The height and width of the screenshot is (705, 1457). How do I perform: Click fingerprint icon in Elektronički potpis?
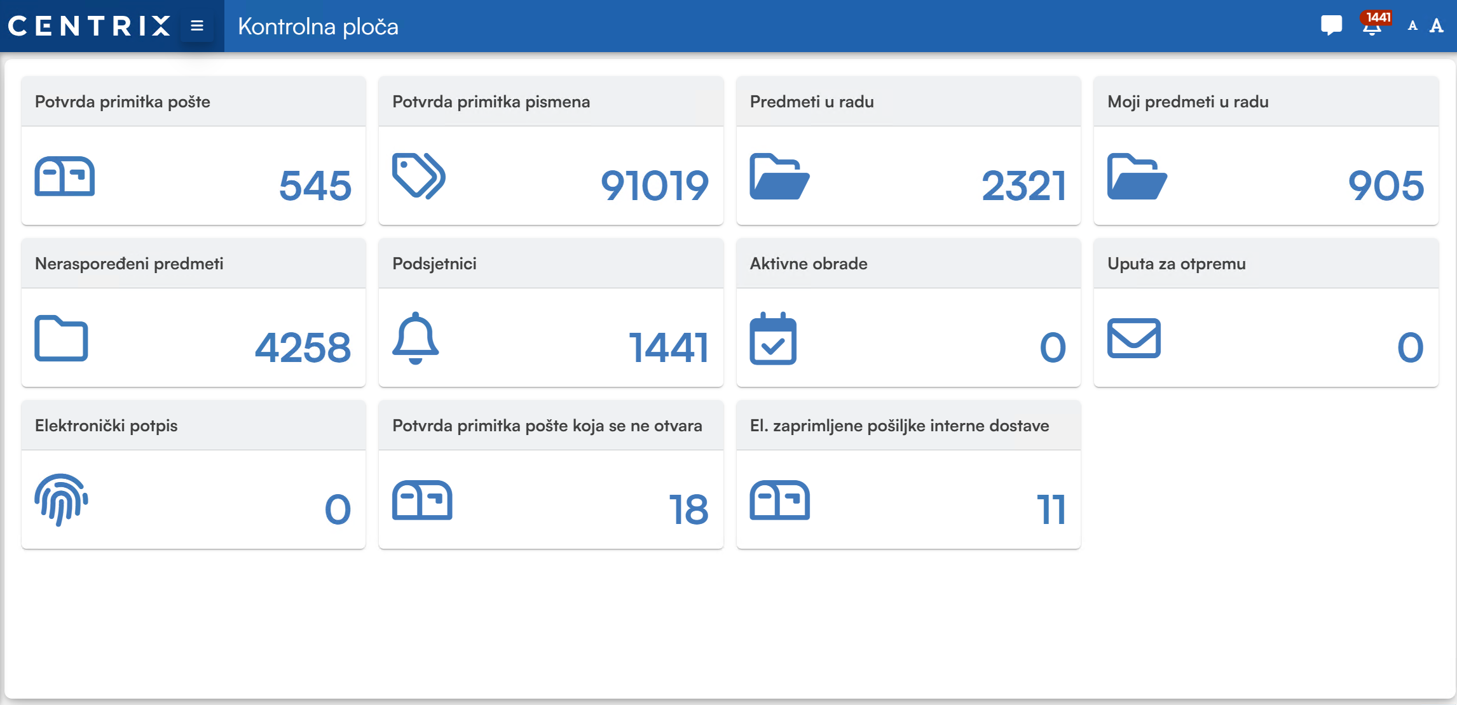click(x=61, y=500)
